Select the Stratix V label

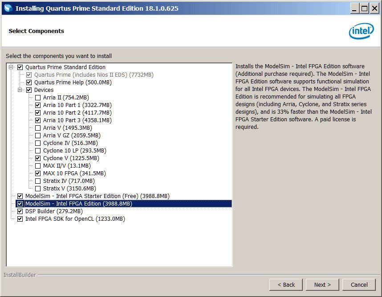[x=69, y=188]
